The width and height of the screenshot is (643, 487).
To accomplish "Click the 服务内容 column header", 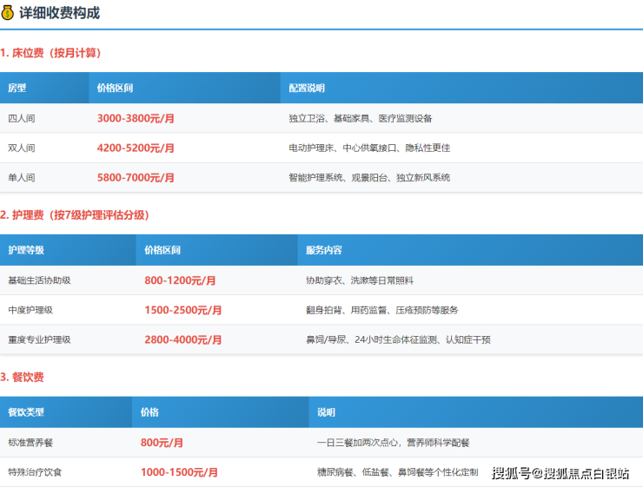I will (323, 250).
